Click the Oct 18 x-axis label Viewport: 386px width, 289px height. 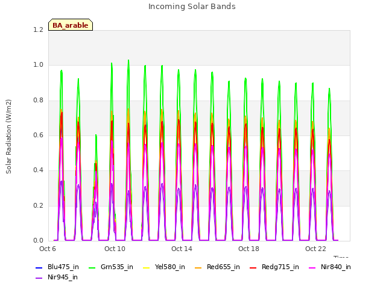click(x=248, y=249)
